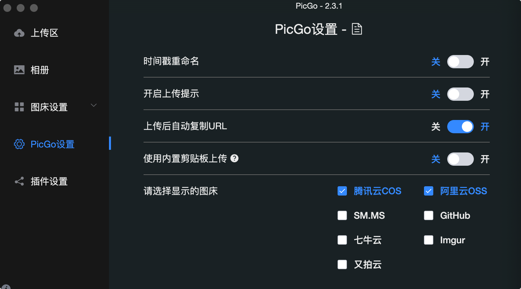Image resolution: width=521 pixels, height=289 pixels.
Task: Enable the 时间戳重命名 switch
Action: [x=460, y=62]
